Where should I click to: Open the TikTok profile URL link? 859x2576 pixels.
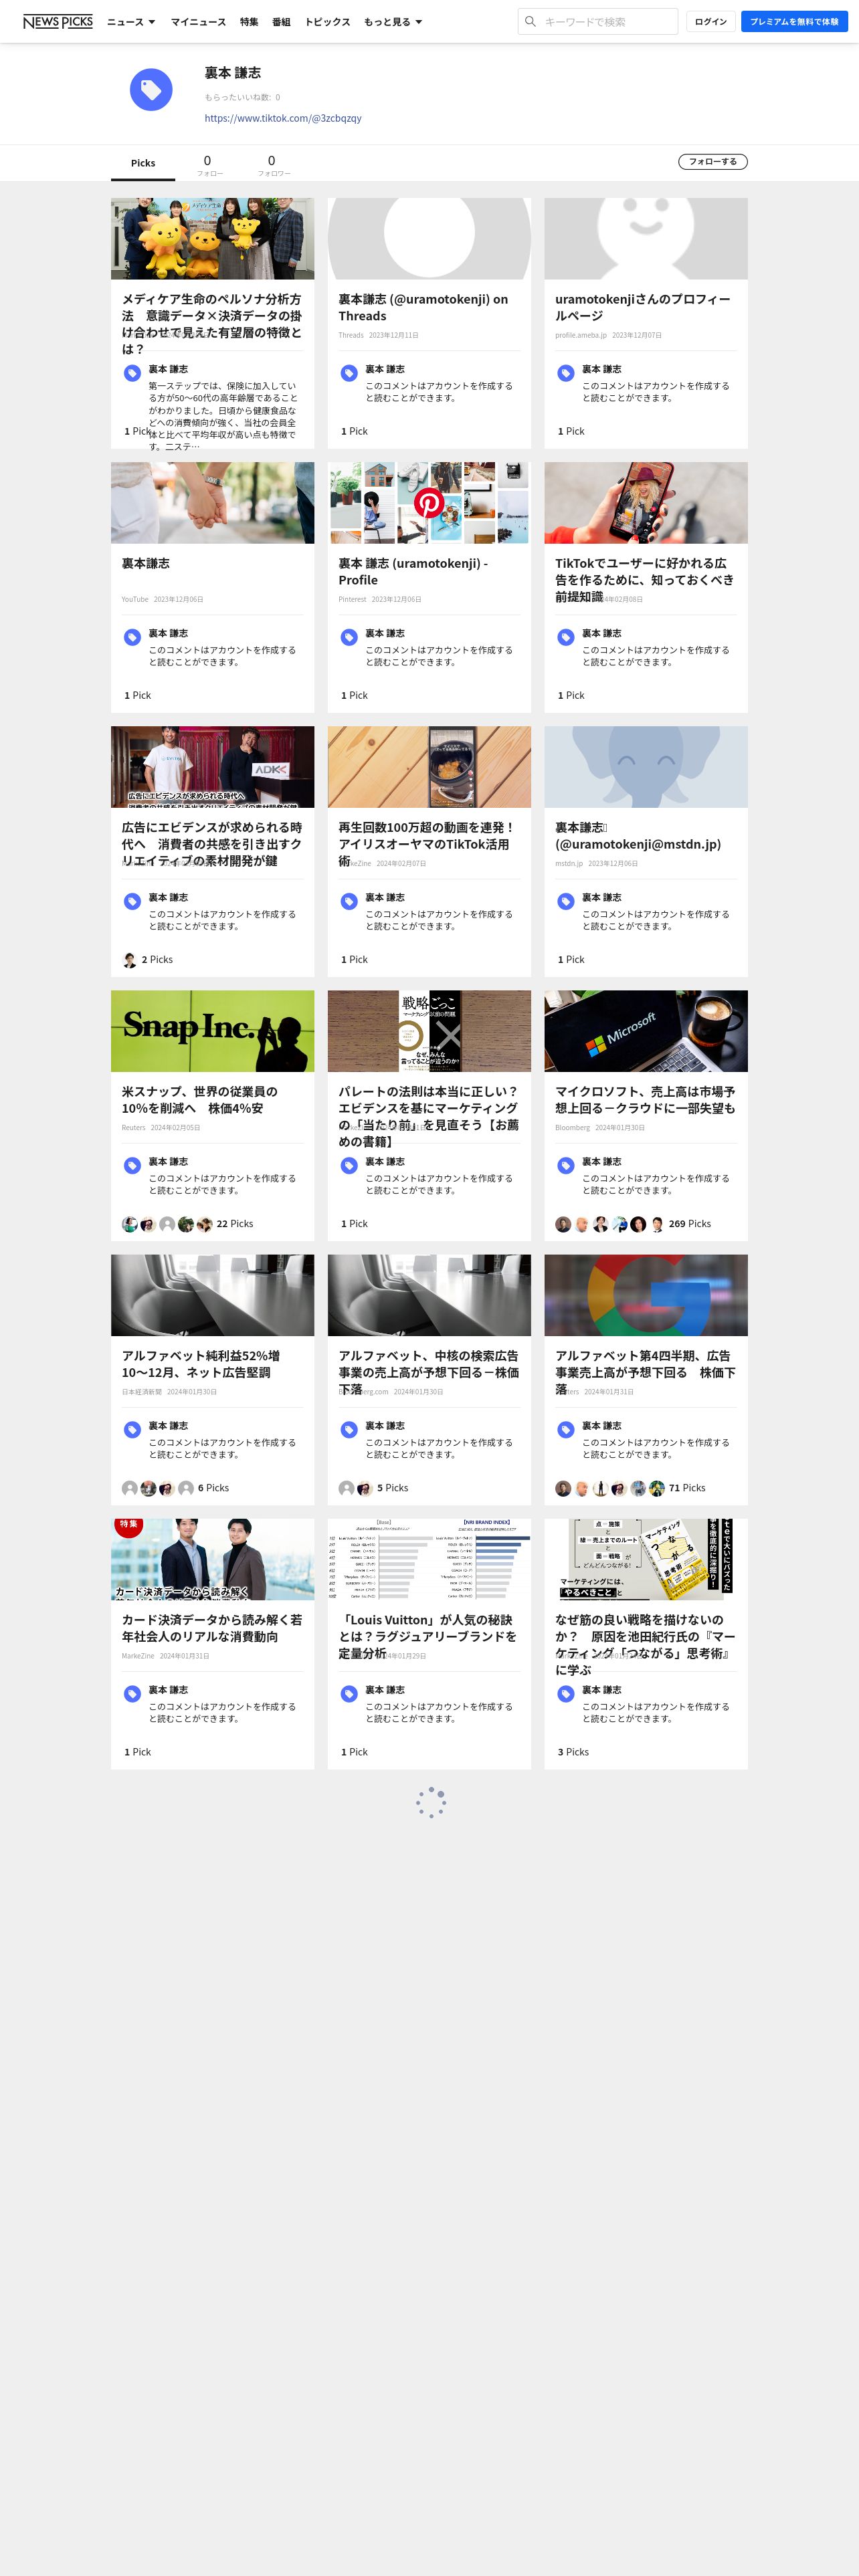coord(283,118)
